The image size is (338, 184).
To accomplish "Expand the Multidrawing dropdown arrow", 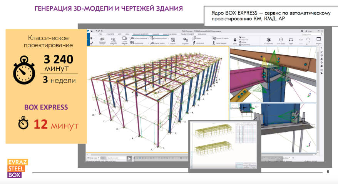I will 148,43.
